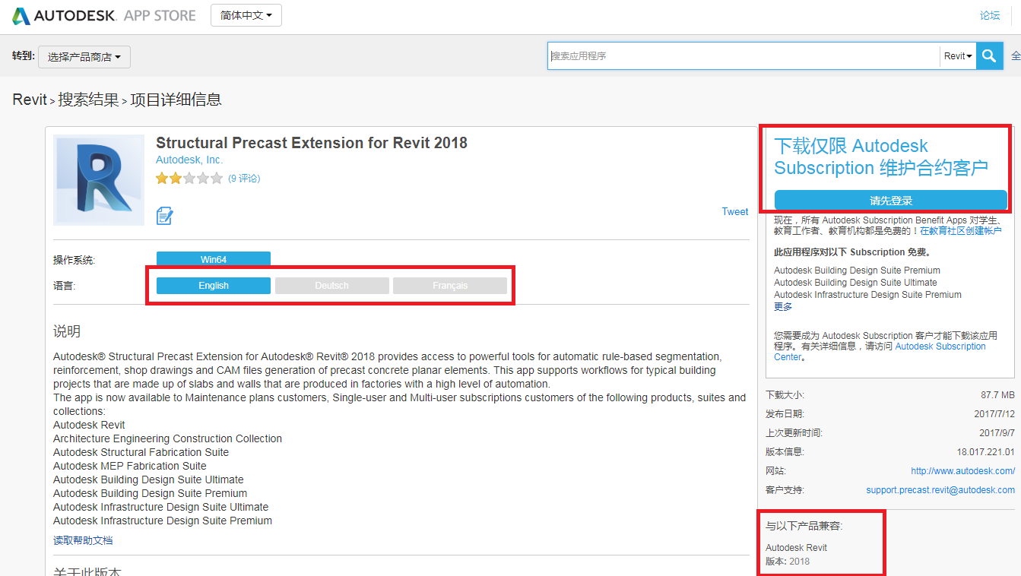Open the 读取帮助文档 help document link

[x=82, y=540]
